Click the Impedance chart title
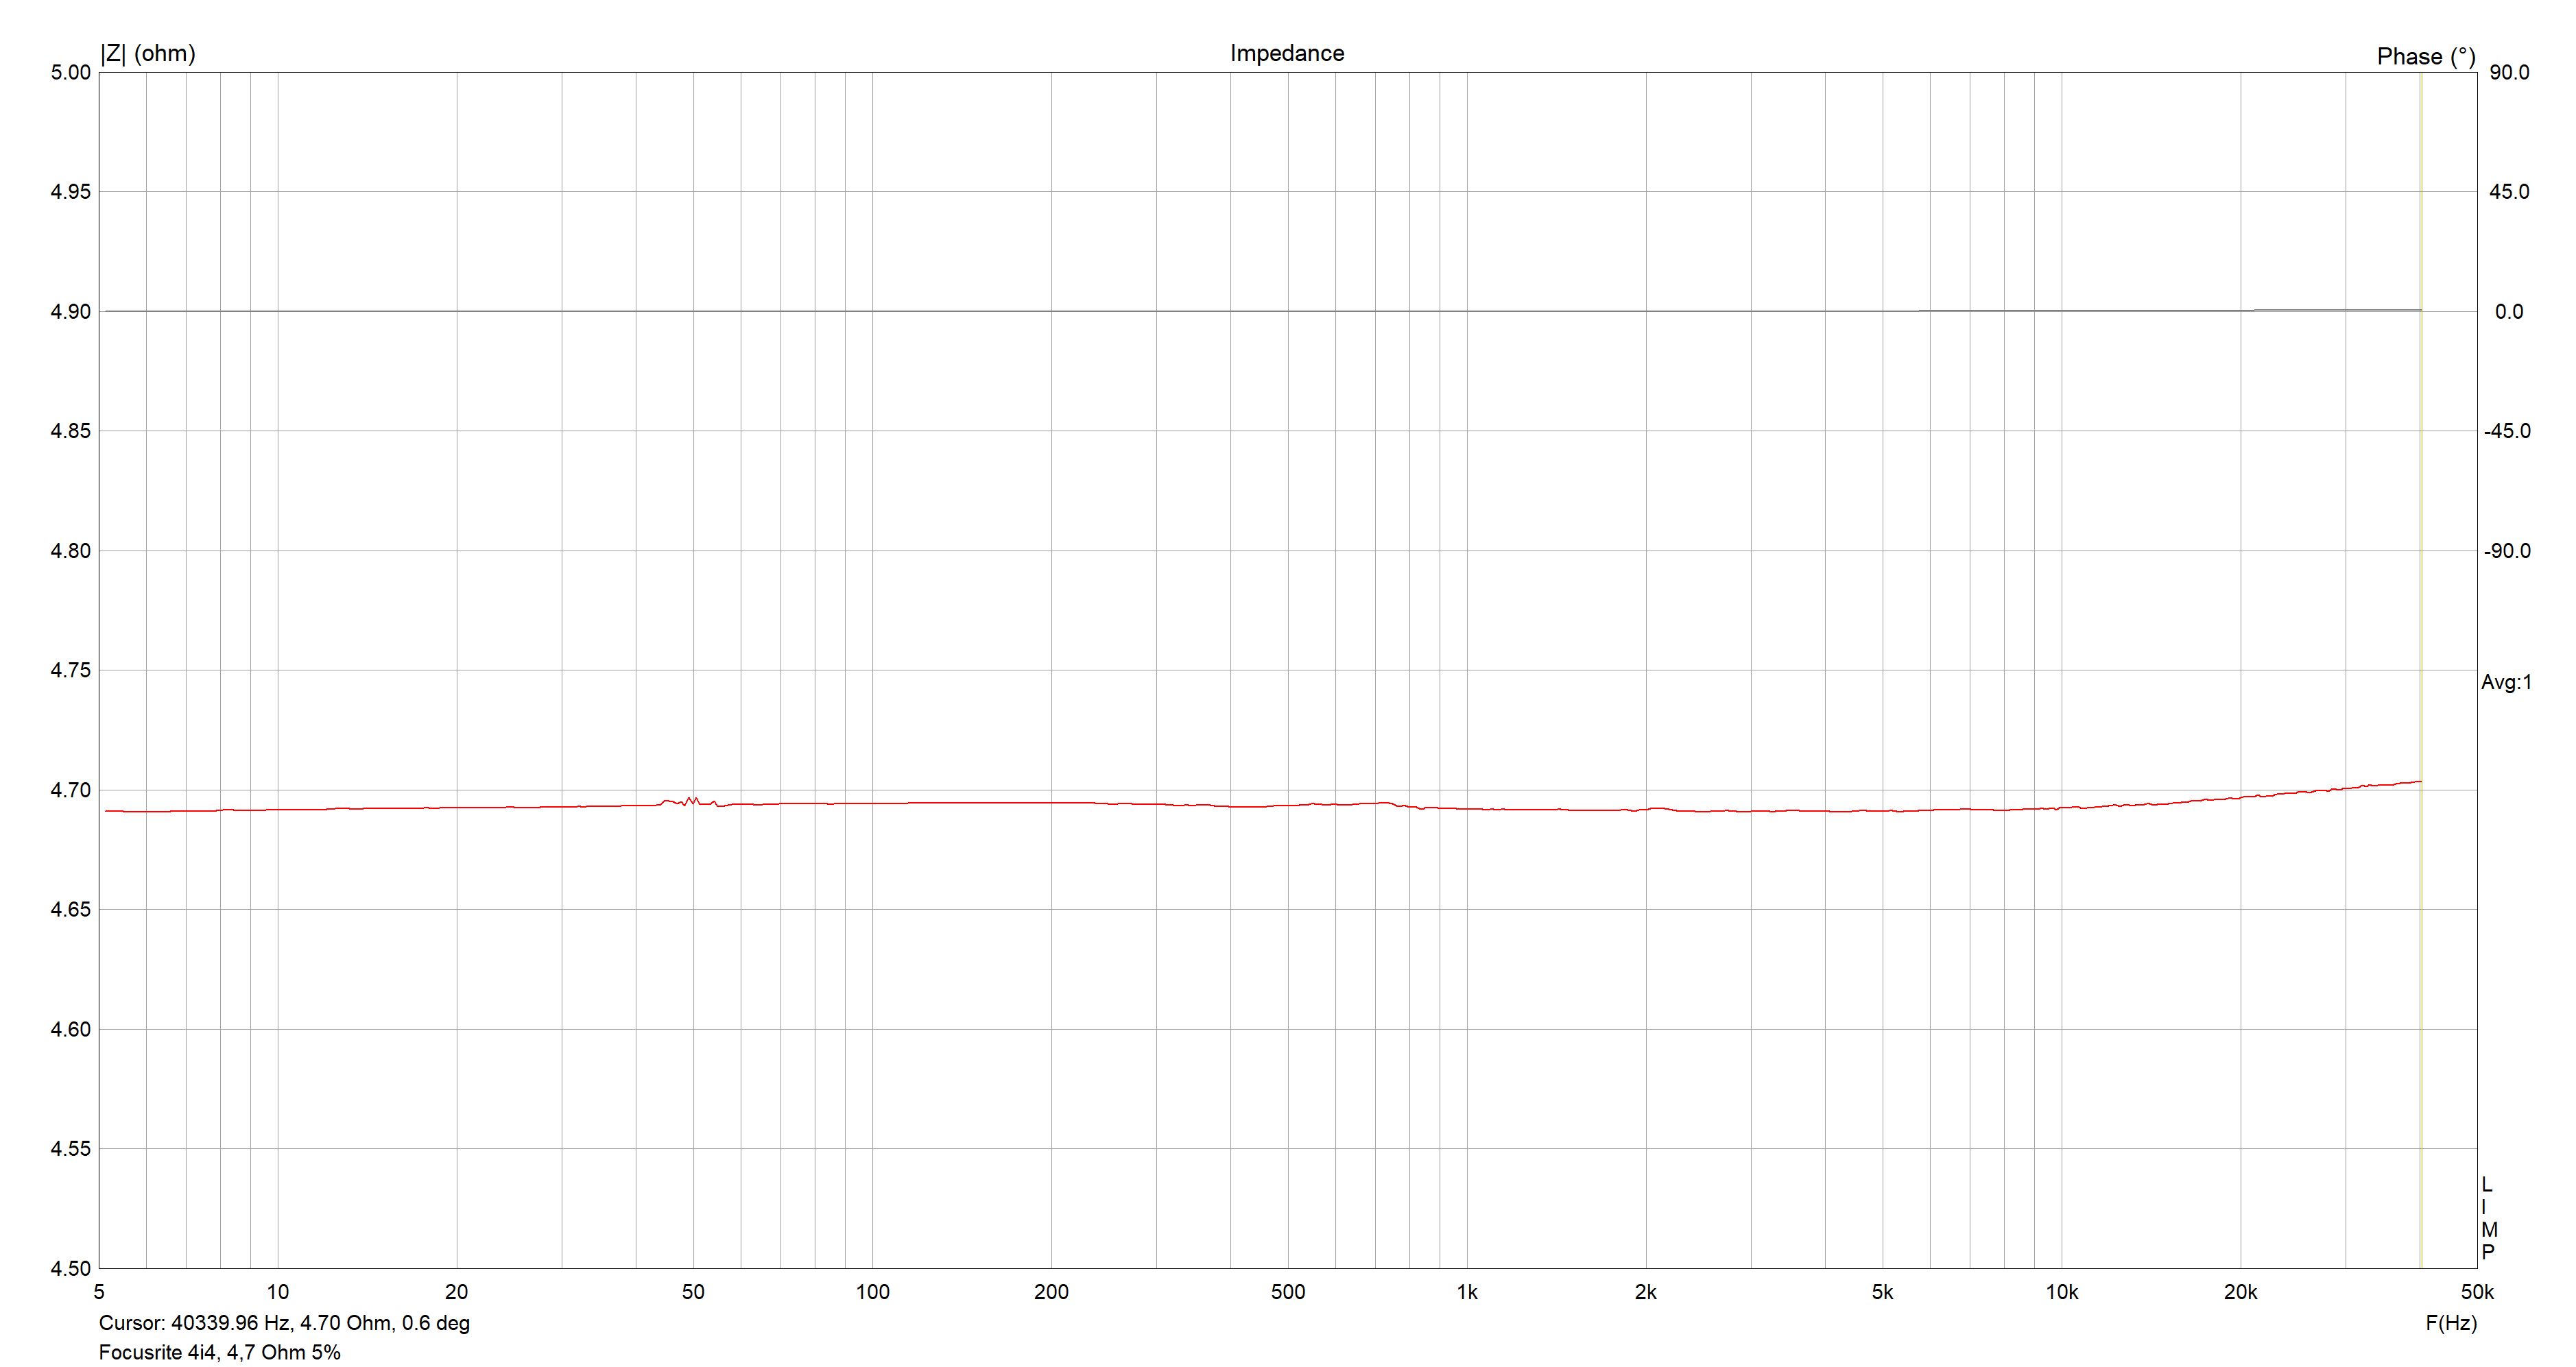The height and width of the screenshot is (1367, 2576). pyautogui.click(x=1286, y=53)
